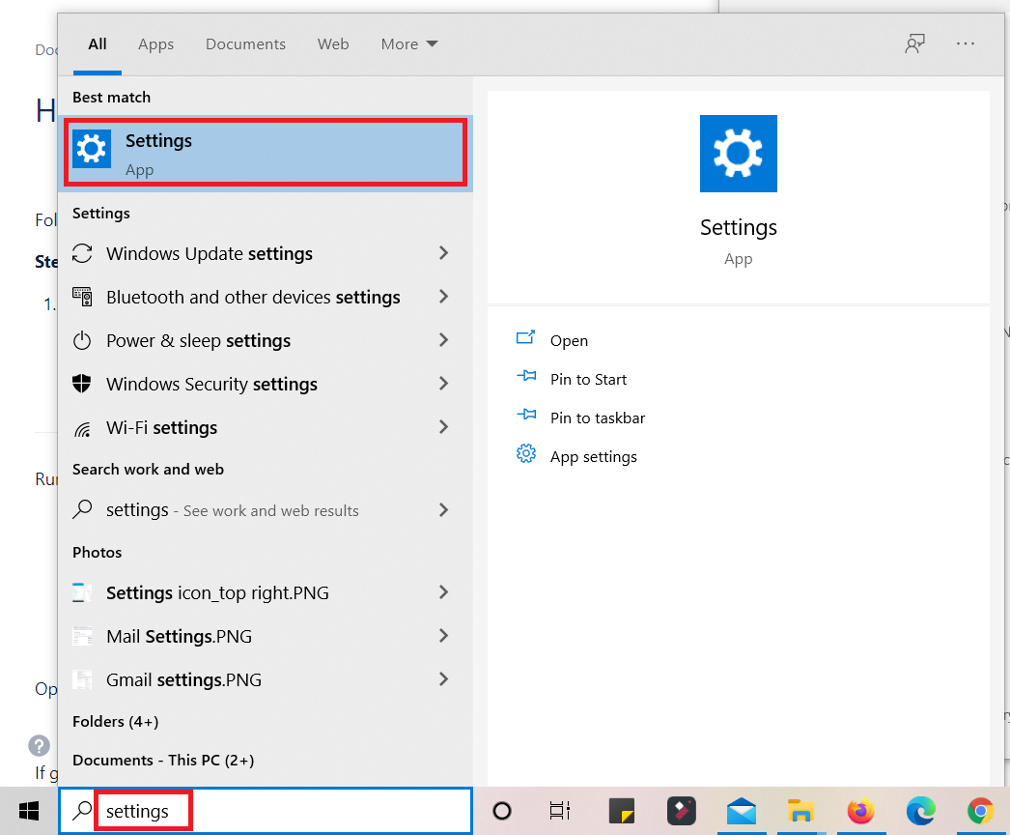Image resolution: width=1010 pixels, height=835 pixels.
Task: Open Wi-Fi settings
Action: coord(265,427)
